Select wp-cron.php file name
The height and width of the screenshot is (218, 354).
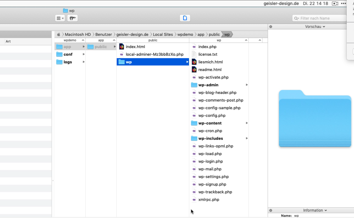[x=210, y=131]
